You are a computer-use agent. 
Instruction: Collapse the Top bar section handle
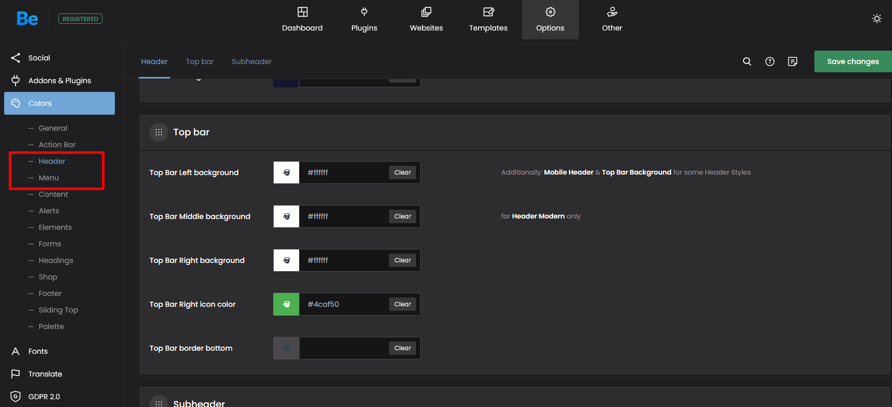click(159, 132)
